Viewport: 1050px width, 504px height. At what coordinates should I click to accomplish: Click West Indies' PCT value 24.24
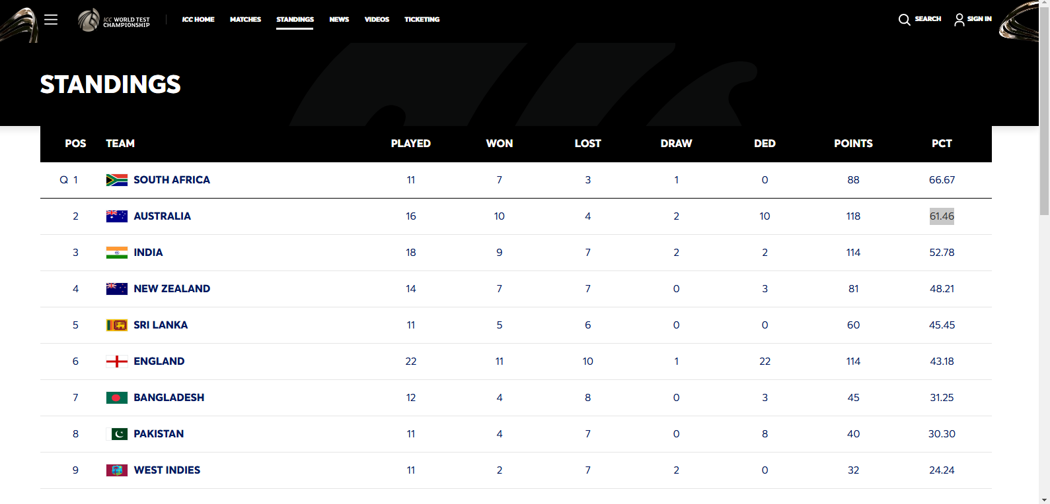tap(942, 470)
